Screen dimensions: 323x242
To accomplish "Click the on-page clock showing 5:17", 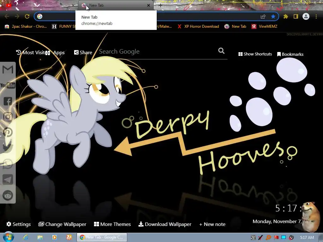I will (289, 208).
